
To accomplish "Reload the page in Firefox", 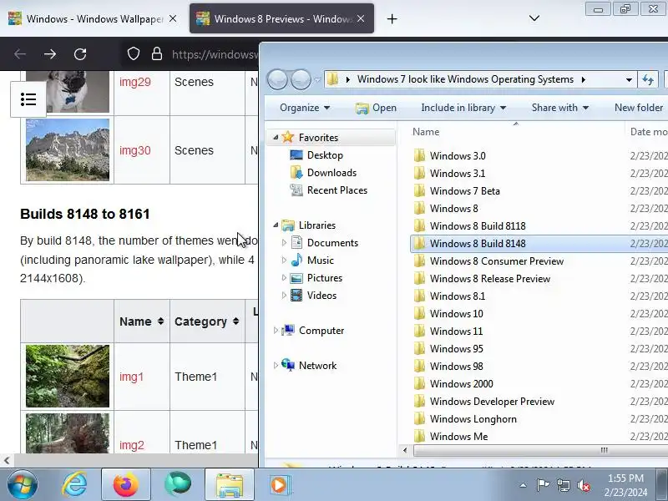I will coord(80,54).
